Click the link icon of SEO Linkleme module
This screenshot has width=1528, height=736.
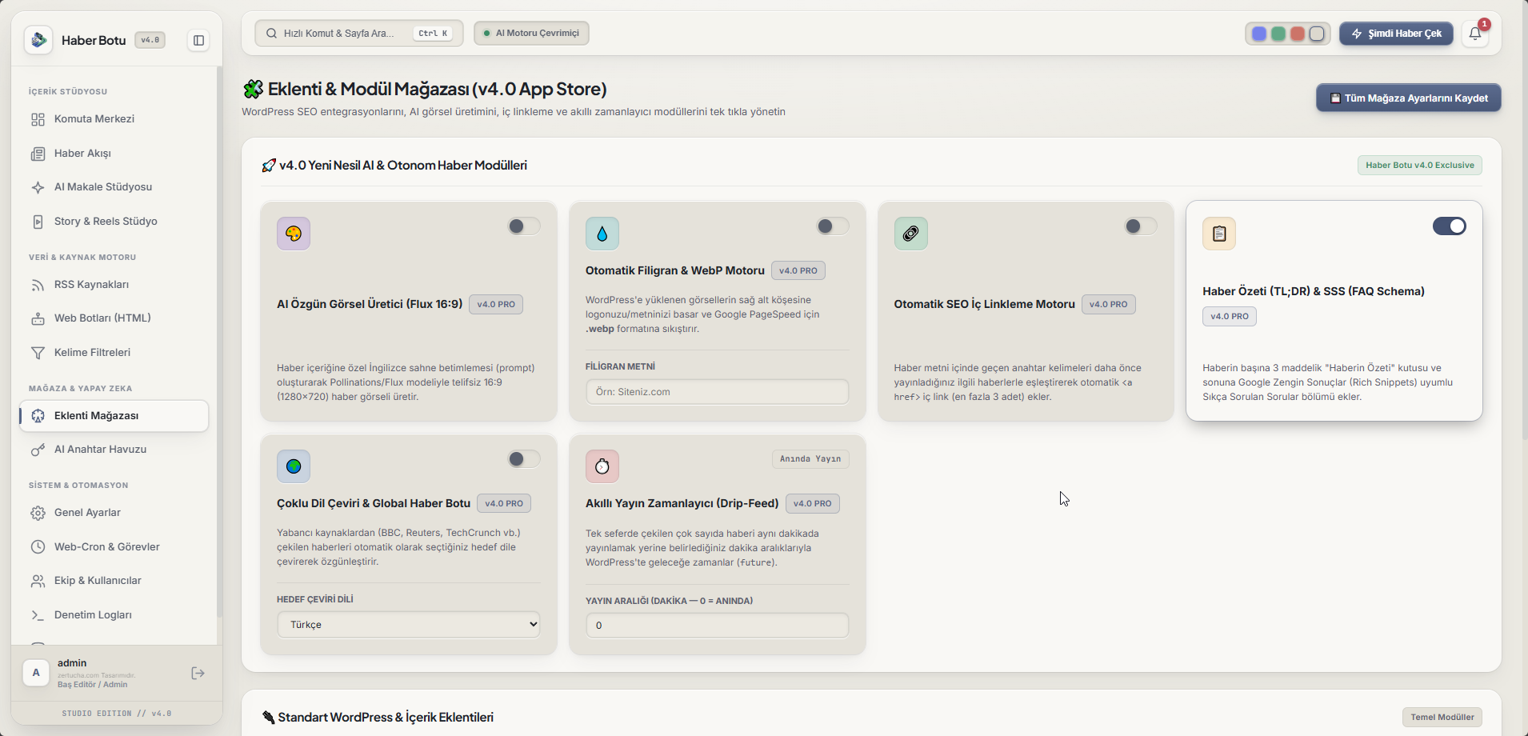click(910, 234)
